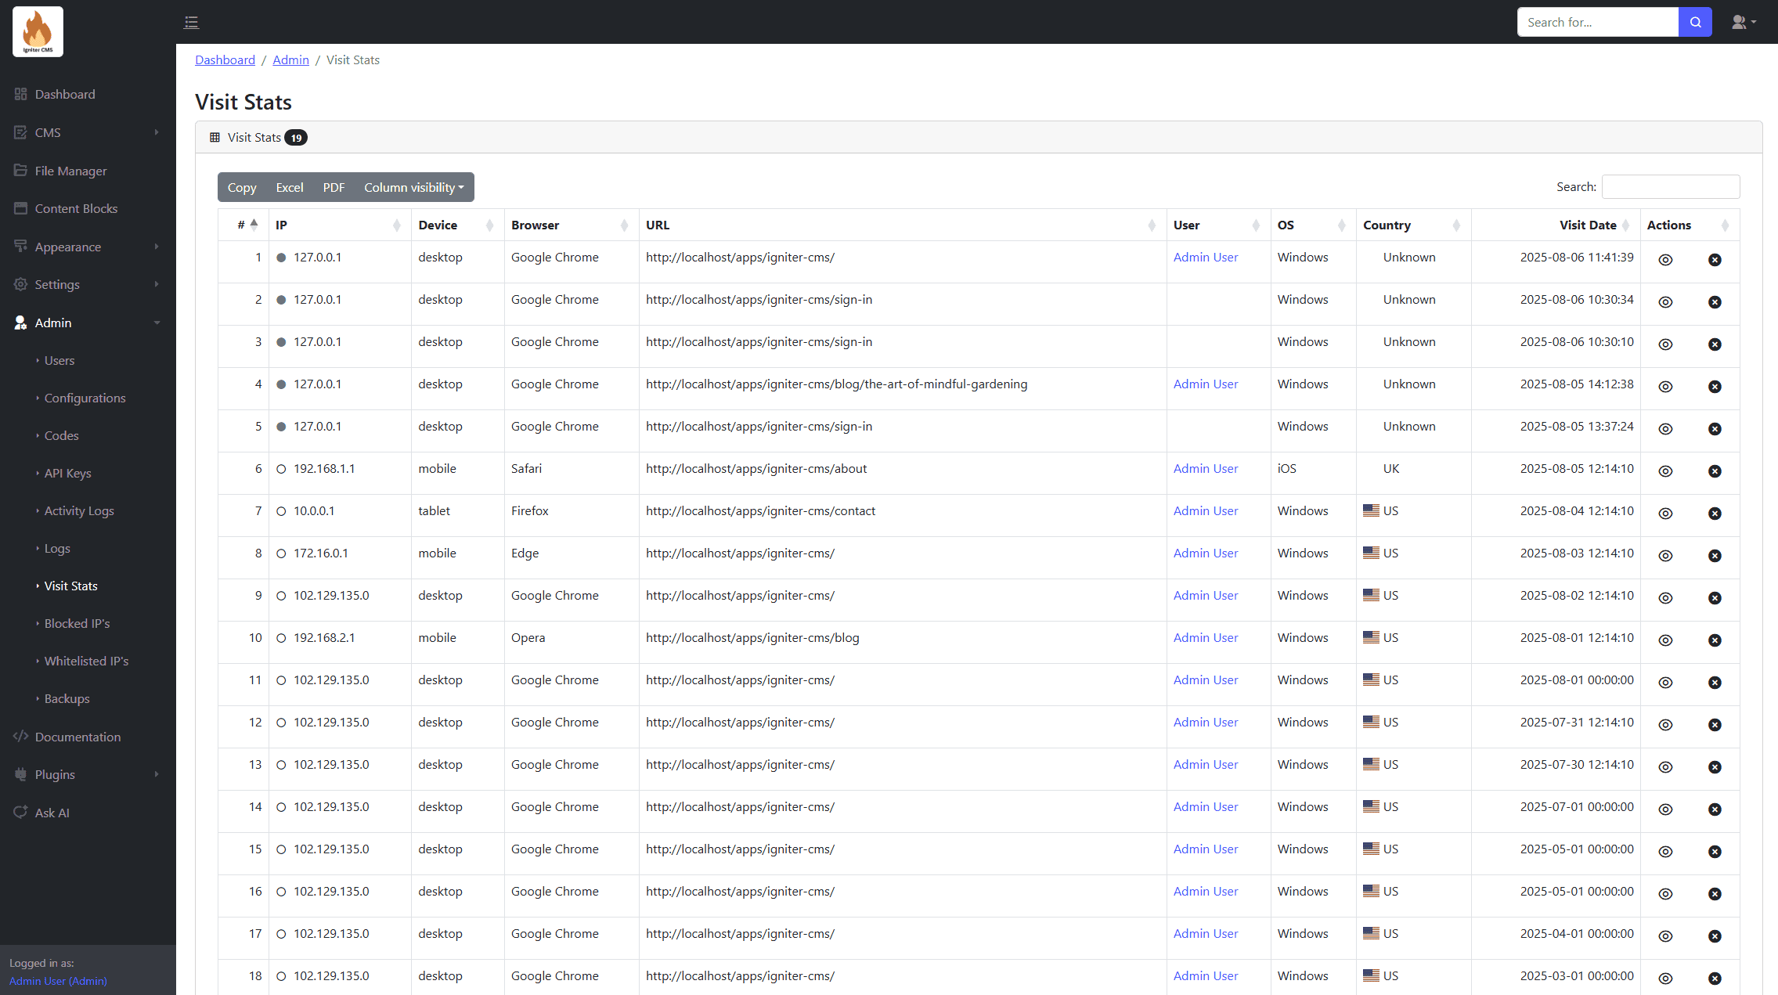Open File Manager from the sidebar
The height and width of the screenshot is (995, 1778).
[70, 171]
